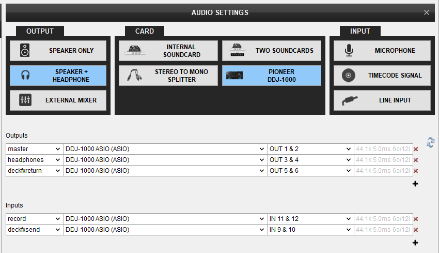Open the master source dropdown
The width and height of the screenshot is (439, 253).
click(35, 149)
